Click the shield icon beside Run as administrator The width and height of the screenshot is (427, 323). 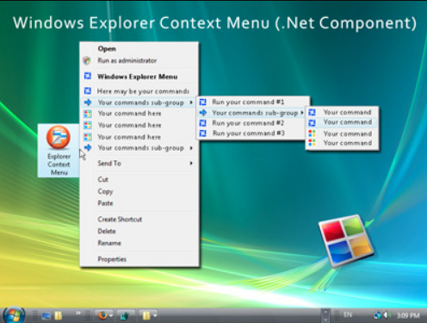pos(87,60)
